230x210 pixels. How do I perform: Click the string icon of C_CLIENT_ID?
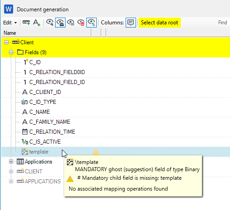pos(25,92)
